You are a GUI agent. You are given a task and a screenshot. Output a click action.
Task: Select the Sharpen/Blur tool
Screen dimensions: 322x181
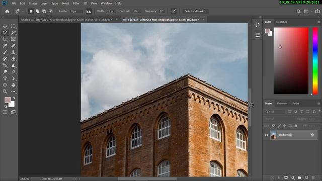13,65
